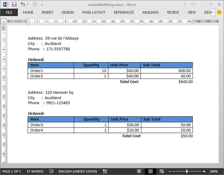Click the zoom in plus button
The height and width of the screenshot is (175, 224).
tap(204, 171)
